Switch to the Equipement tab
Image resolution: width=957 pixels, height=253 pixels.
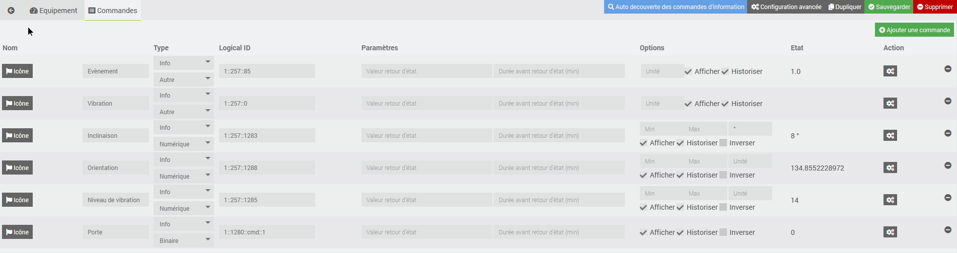point(53,11)
